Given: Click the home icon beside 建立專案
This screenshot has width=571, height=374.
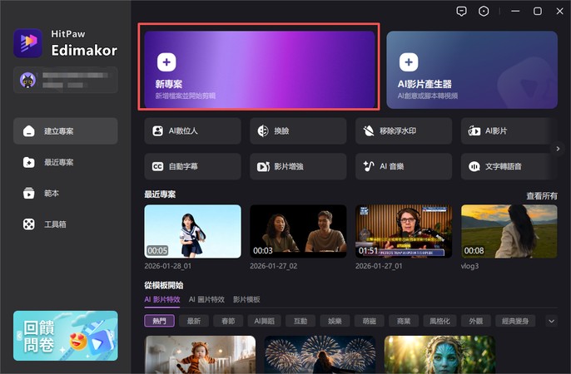Looking at the screenshot, I should coord(29,130).
